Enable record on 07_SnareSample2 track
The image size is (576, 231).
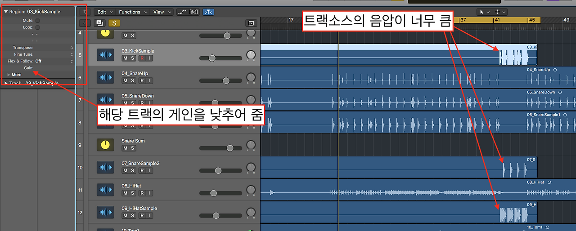point(142,171)
